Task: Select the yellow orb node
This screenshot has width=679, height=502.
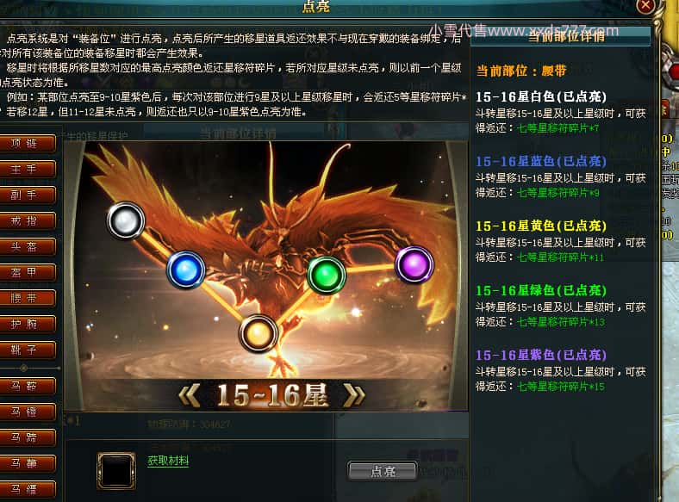Action: pos(259,333)
